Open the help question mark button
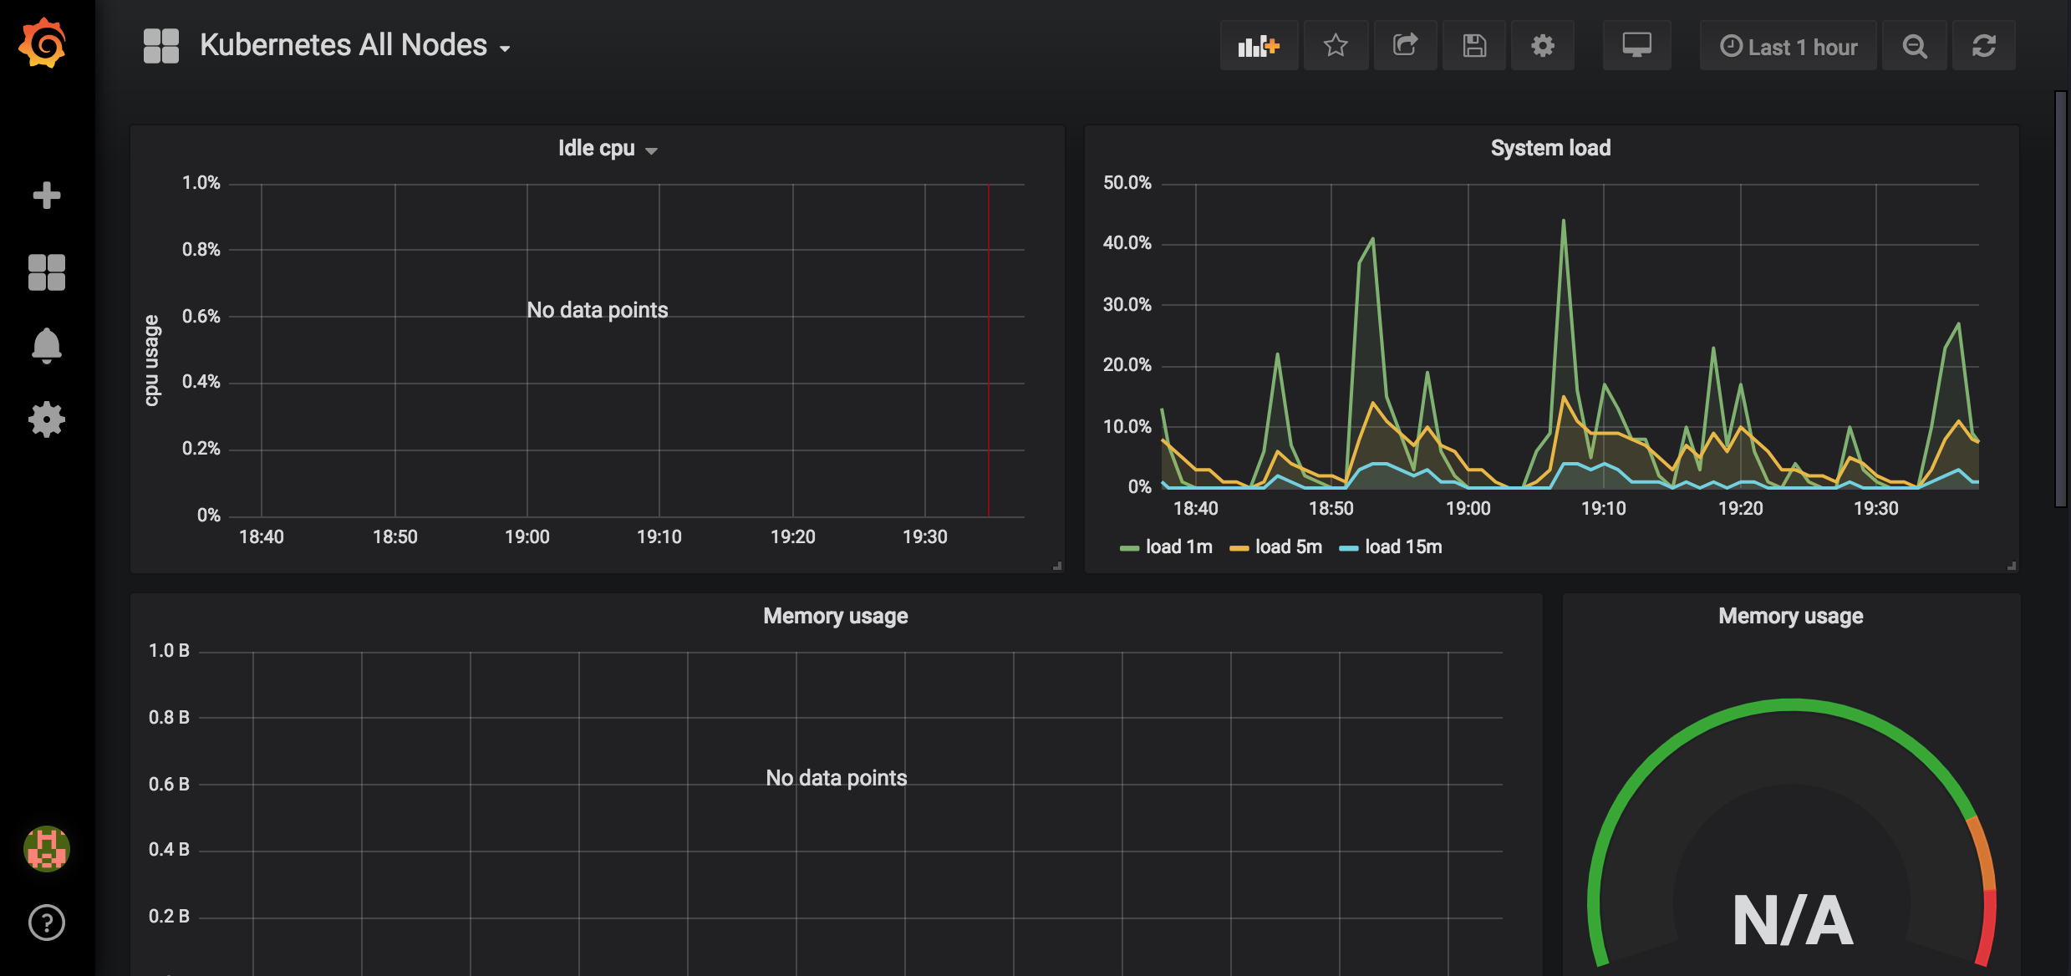The width and height of the screenshot is (2071, 976). pyautogui.click(x=46, y=923)
